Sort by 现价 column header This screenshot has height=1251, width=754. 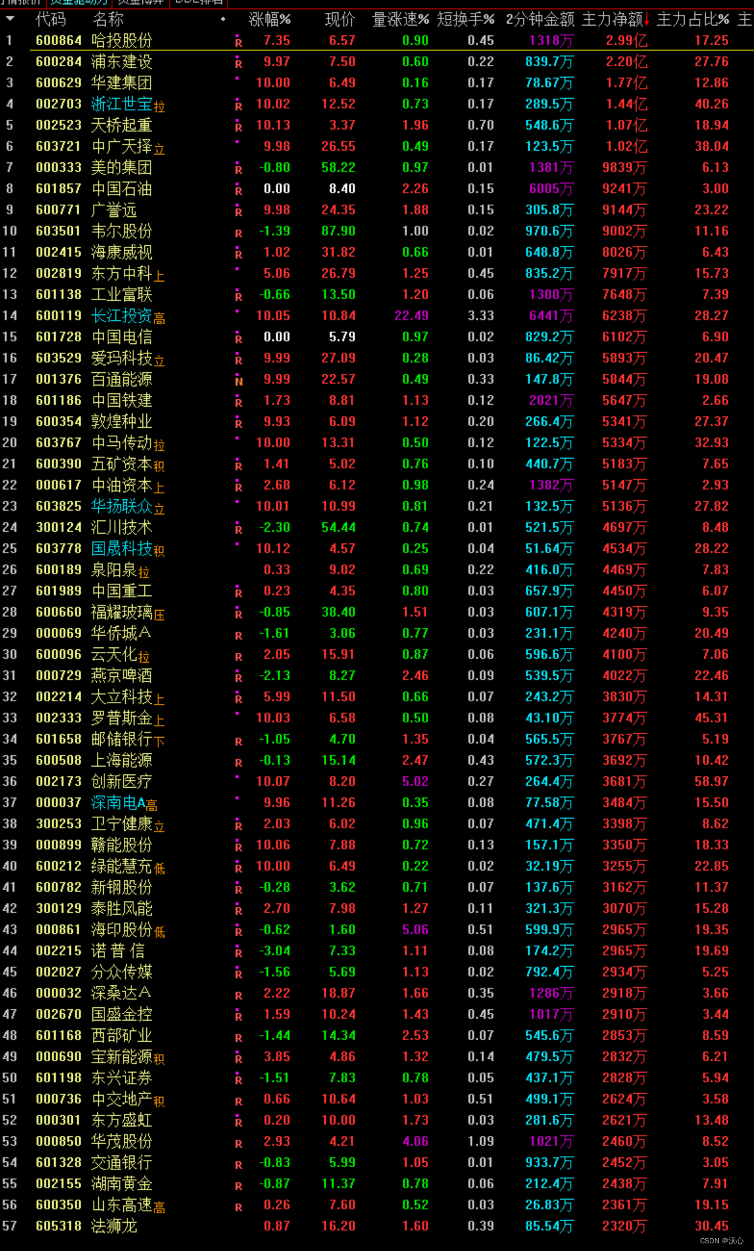pos(340,19)
